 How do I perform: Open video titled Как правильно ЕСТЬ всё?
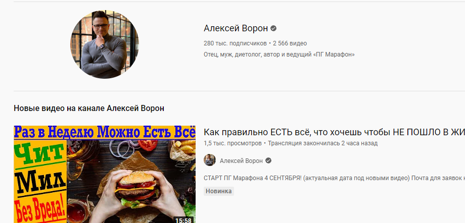(334, 132)
